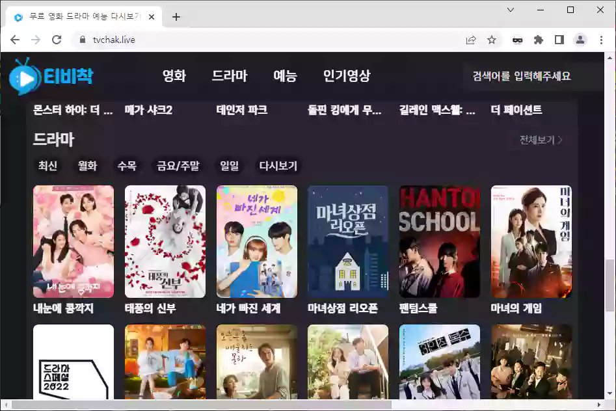
Task: Click scroll-up arrow of page scrollbar
Action: pyautogui.click(x=609, y=58)
